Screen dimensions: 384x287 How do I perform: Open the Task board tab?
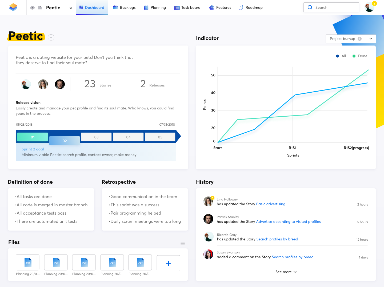(x=187, y=7)
